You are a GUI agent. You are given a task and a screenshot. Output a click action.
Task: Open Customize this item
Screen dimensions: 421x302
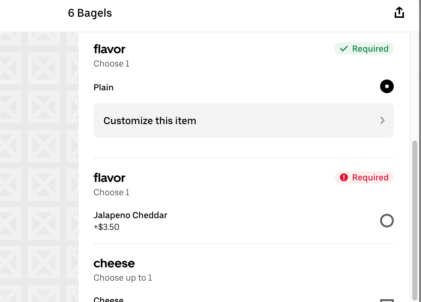pyautogui.click(x=150, y=121)
